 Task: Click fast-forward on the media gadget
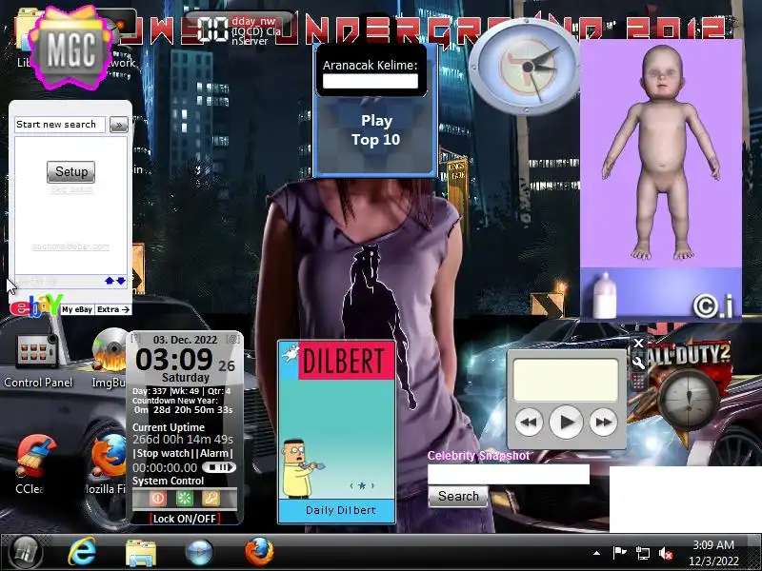pos(603,422)
